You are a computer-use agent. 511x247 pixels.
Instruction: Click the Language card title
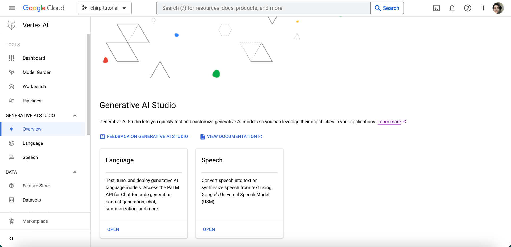point(120,160)
